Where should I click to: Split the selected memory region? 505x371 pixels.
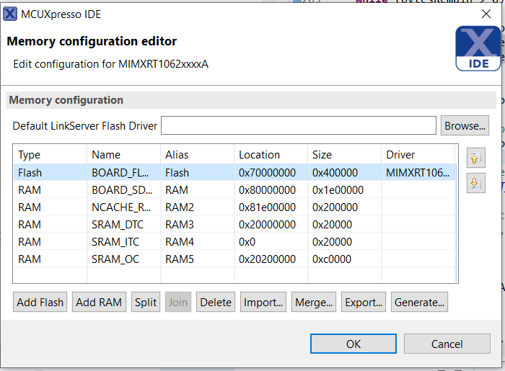(146, 303)
